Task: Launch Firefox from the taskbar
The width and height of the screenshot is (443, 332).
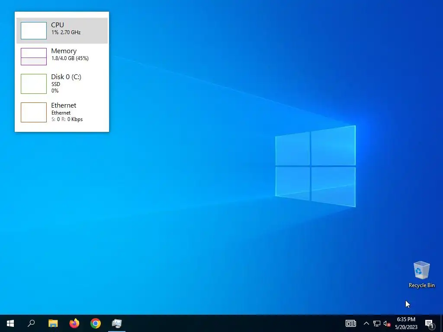Action: 74,323
